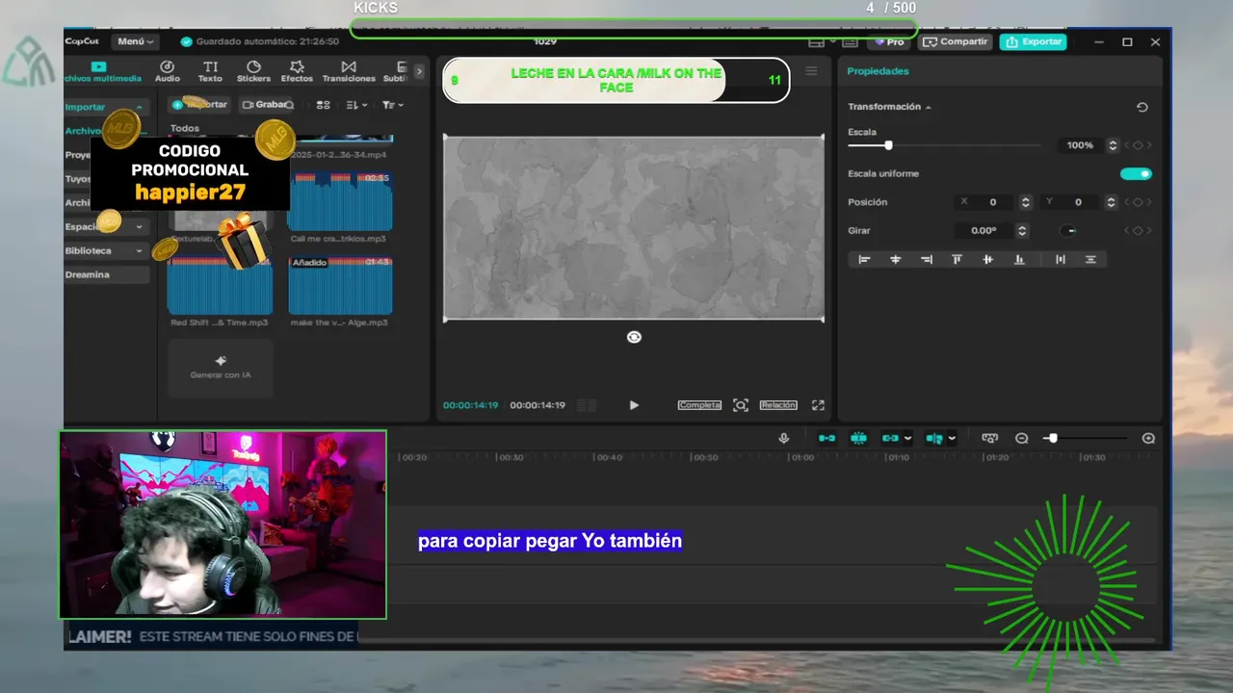This screenshot has height=693, width=1233.
Task: Select the Call me cra...trikios.mp3 audio clip
Action: (340, 209)
